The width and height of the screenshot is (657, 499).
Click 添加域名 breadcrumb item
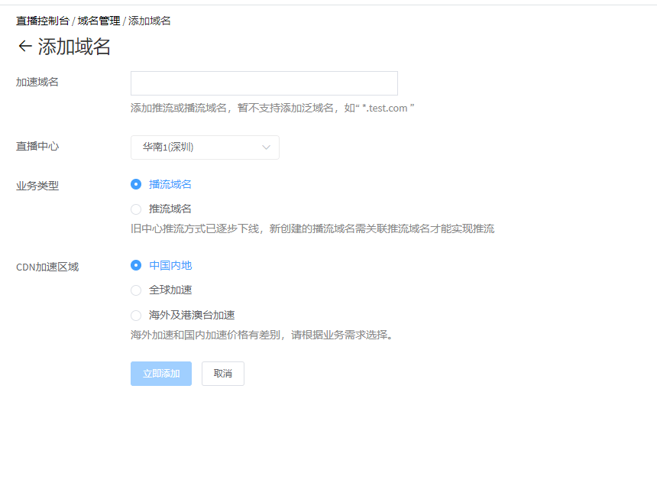click(x=150, y=21)
